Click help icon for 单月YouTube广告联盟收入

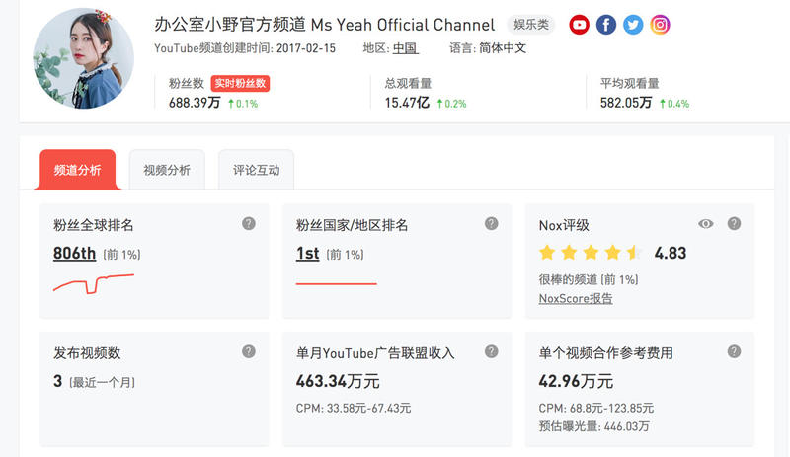coord(491,351)
